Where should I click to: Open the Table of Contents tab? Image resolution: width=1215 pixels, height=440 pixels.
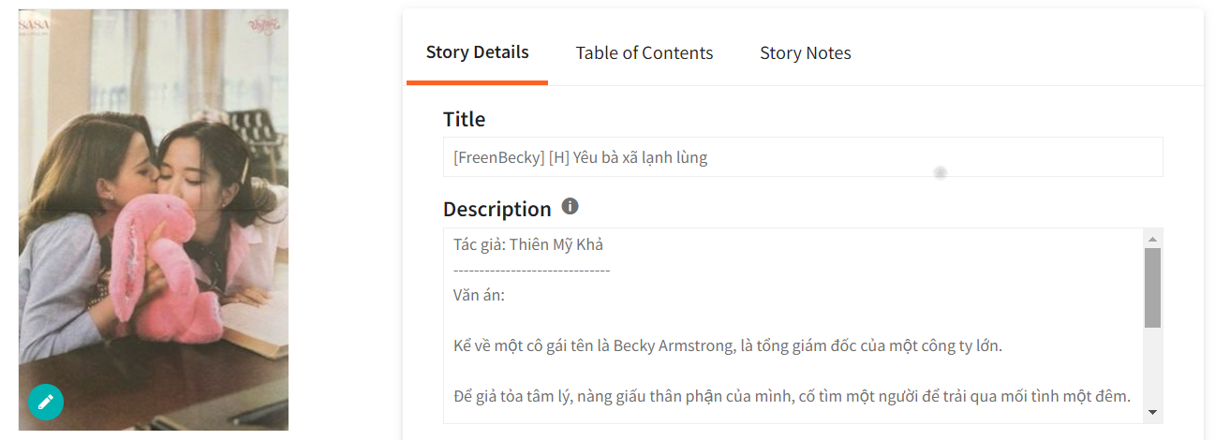click(644, 53)
